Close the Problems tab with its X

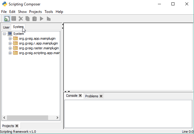click(x=101, y=96)
